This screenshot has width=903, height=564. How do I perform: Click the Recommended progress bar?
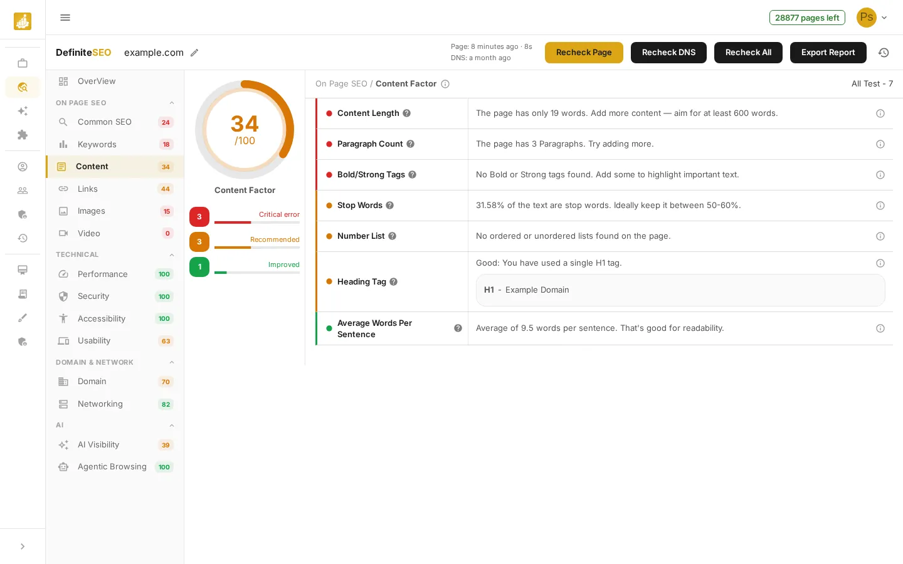pyautogui.click(x=257, y=248)
